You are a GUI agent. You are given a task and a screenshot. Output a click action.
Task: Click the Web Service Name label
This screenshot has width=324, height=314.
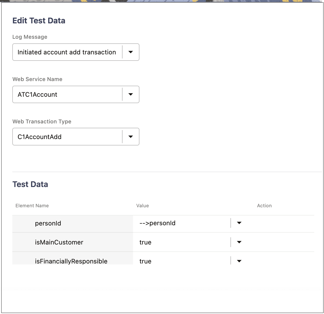click(37, 79)
